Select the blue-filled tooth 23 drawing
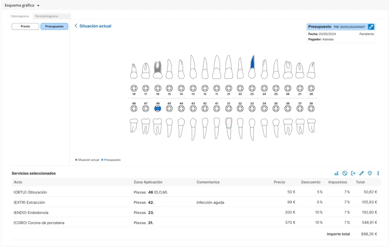The image size is (389, 247). (x=251, y=67)
